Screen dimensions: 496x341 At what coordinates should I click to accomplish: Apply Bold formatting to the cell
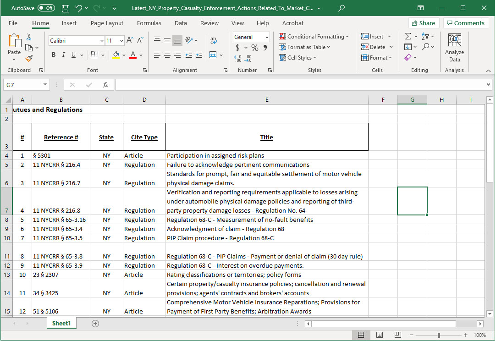[x=53, y=55]
